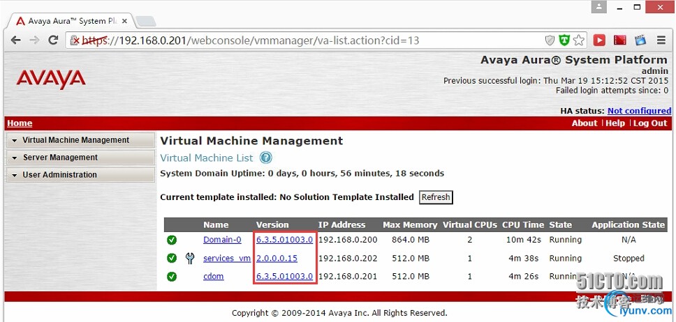Click the Virtual CPUs column header
The height and width of the screenshot is (322, 676).
click(469, 224)
